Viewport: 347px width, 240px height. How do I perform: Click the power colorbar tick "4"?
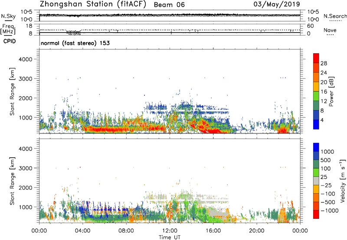[322, 120]
